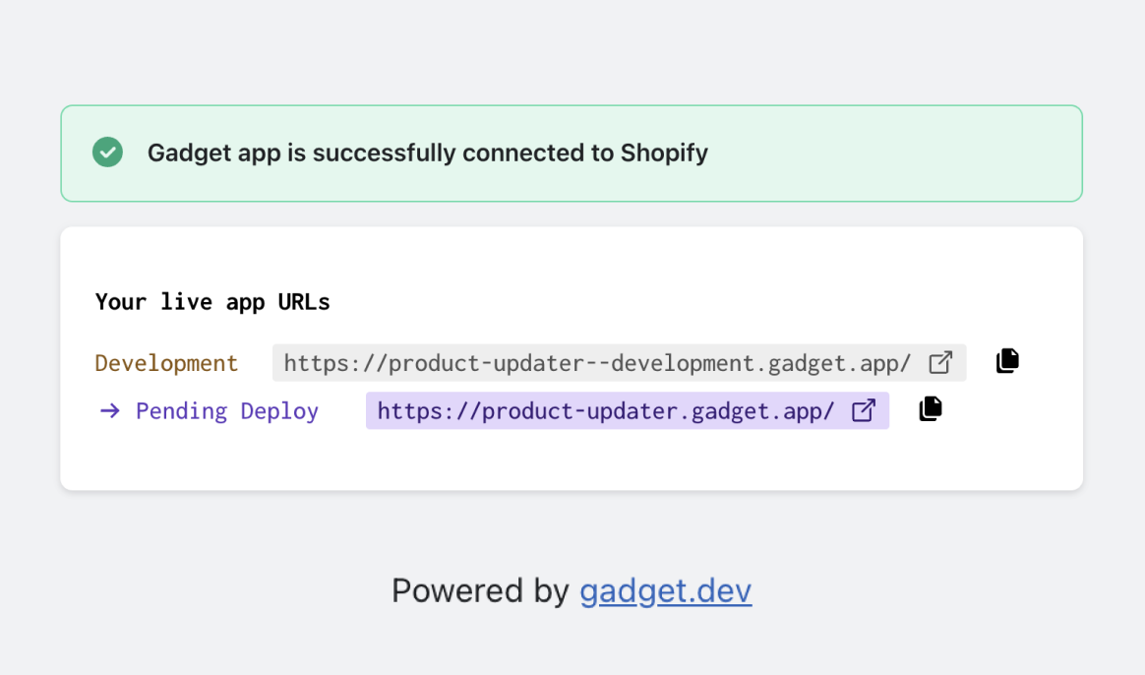Click the green success checkmark icon
This screenshot has width=1145, height=675.
point(107,152)
